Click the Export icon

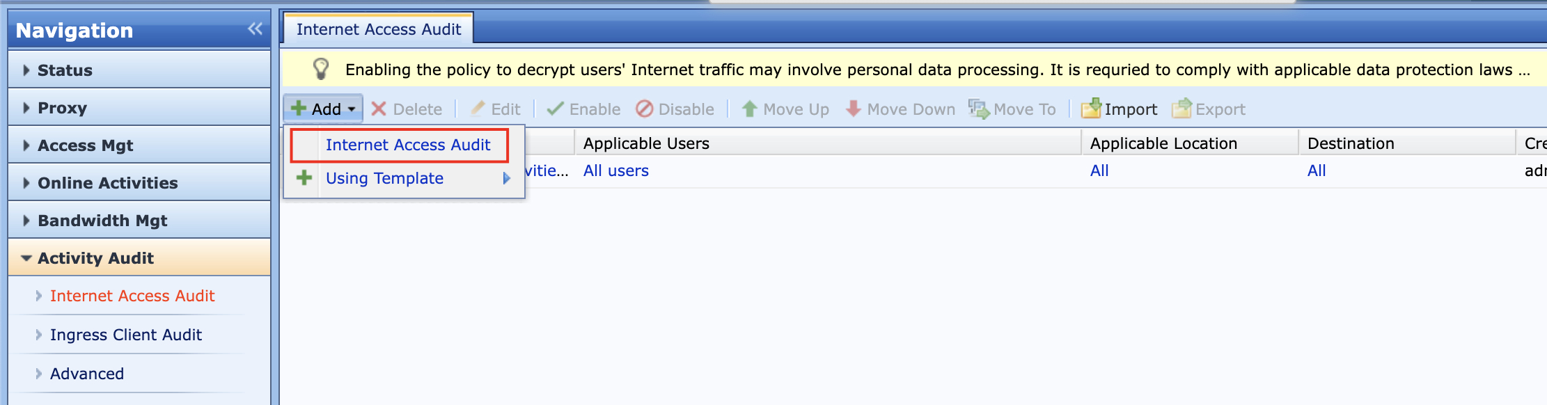pyautogui.click(x=1181, y=109)
